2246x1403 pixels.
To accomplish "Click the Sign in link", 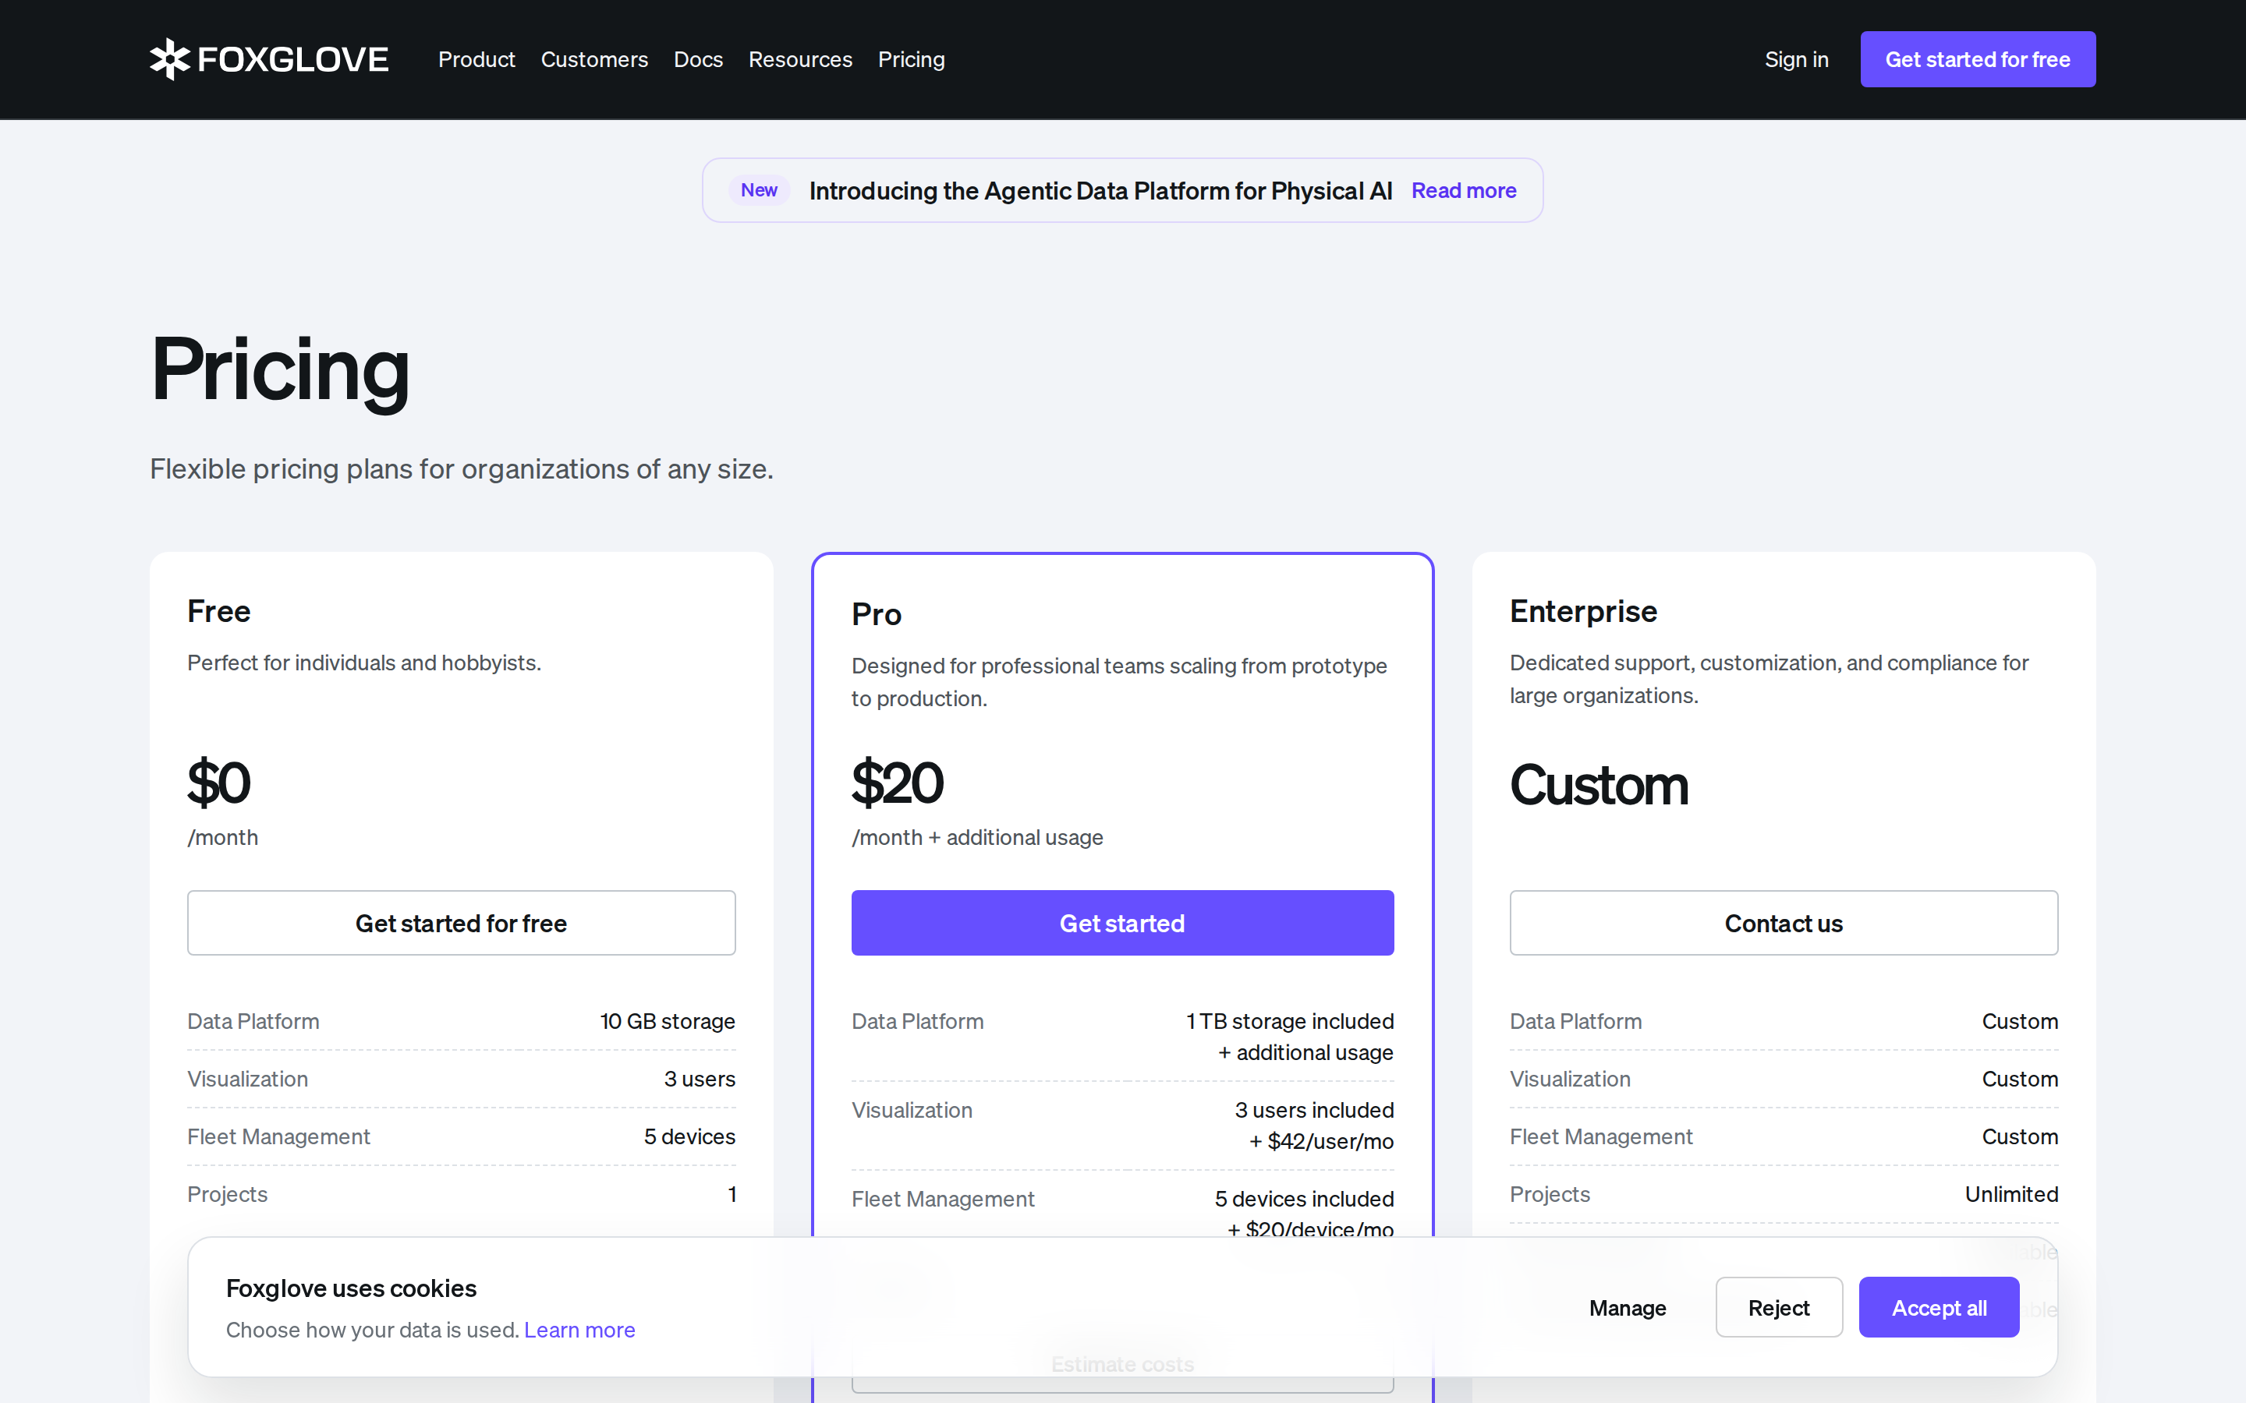I will [1796, 59].
